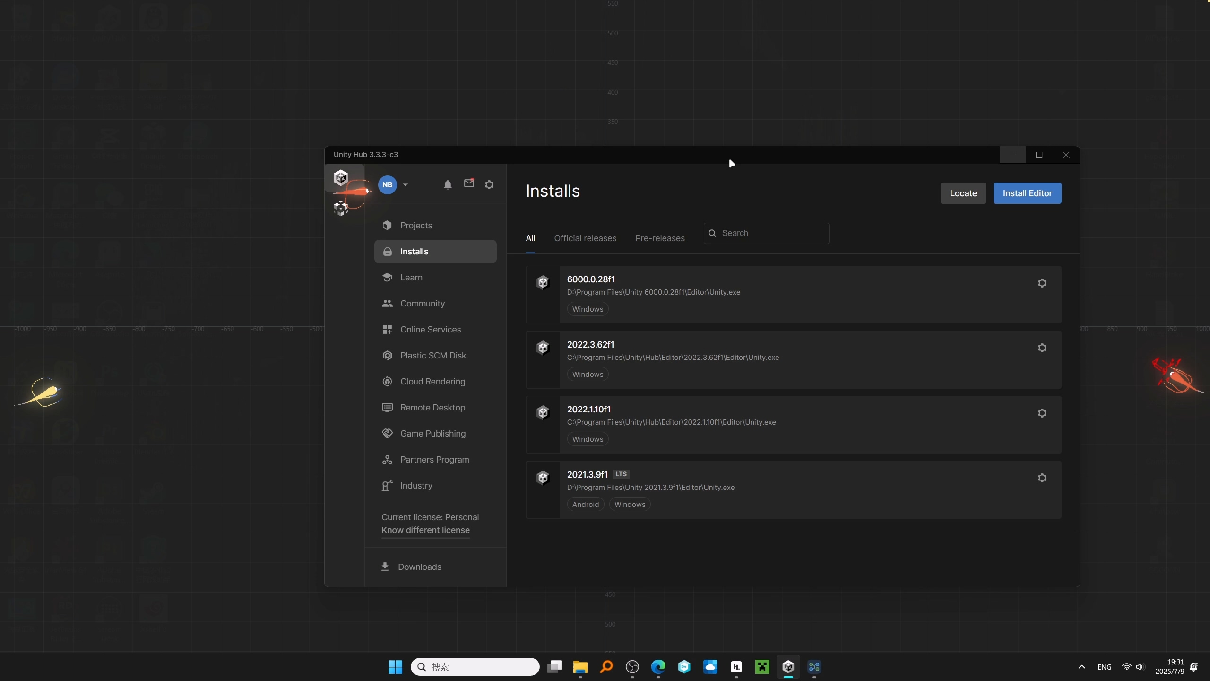Click the Current license: Personal text
Screen dimensions: 1210x681
click(430, 517)
